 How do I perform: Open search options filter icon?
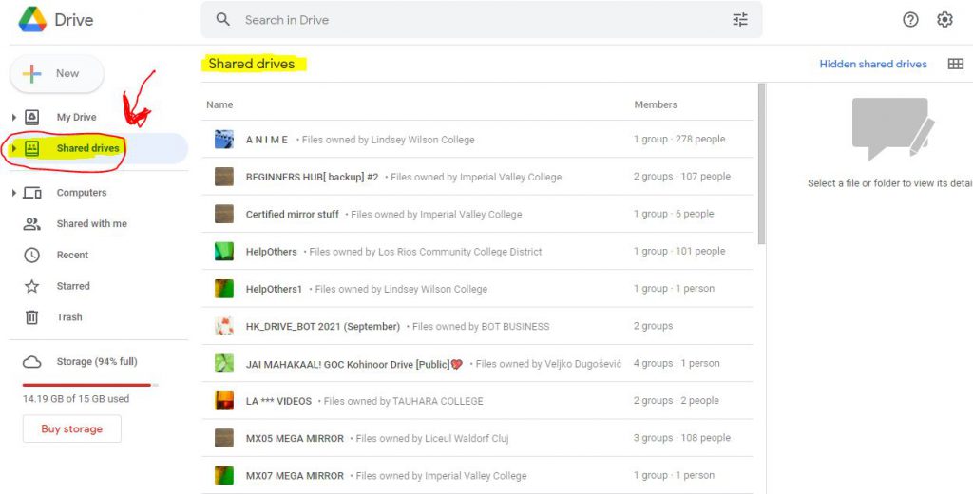pos(740,19)
